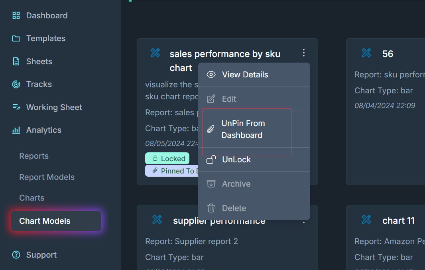
Task: Click the archive box icon
Action: 211,184
